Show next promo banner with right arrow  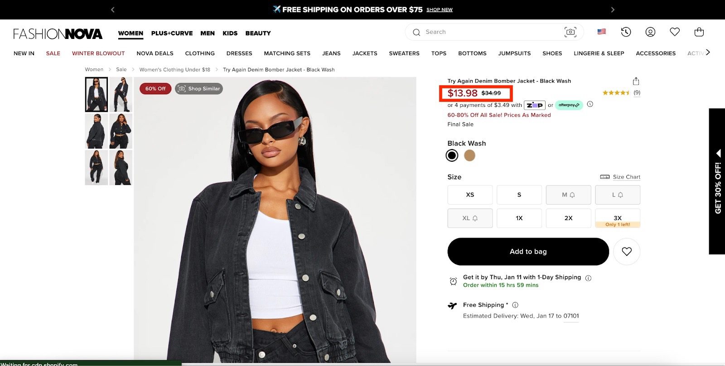click(613, 10)
